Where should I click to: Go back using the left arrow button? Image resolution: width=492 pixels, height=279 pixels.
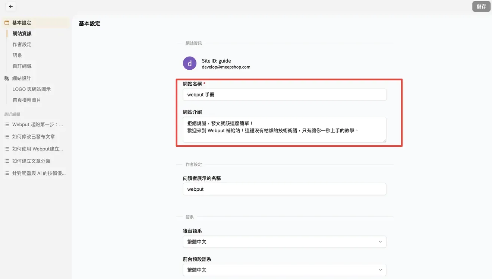11,6
